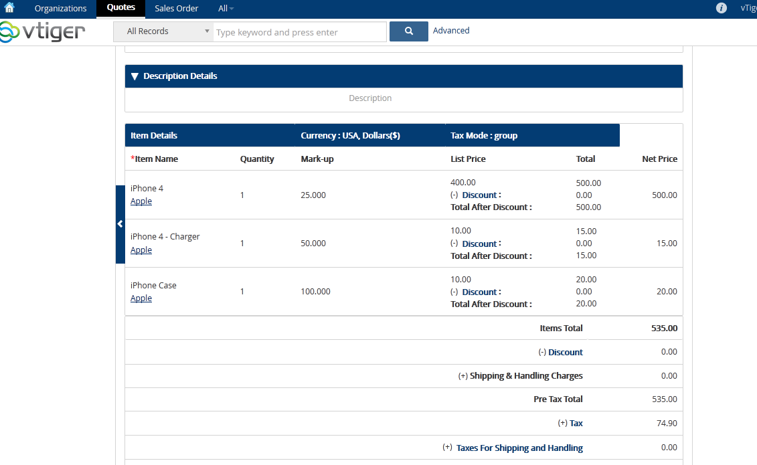The width and height of the screenshot is (757, 465).
Task: Click the vTiger user menu at top right
Action: click(748, 8)
